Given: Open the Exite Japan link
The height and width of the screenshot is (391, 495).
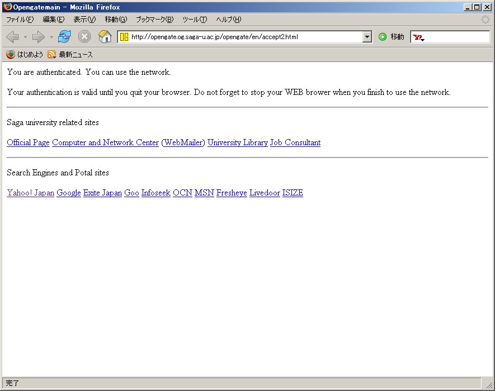Looking at the screenshot, I should pos(102,193).
